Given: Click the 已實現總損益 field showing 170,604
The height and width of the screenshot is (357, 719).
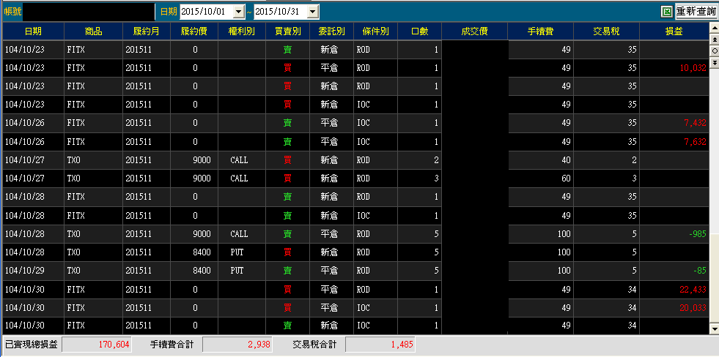Looking at the screenshot, I should click(97, 345).
